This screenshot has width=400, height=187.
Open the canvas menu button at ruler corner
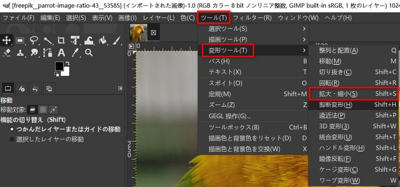tap(131, 46)
